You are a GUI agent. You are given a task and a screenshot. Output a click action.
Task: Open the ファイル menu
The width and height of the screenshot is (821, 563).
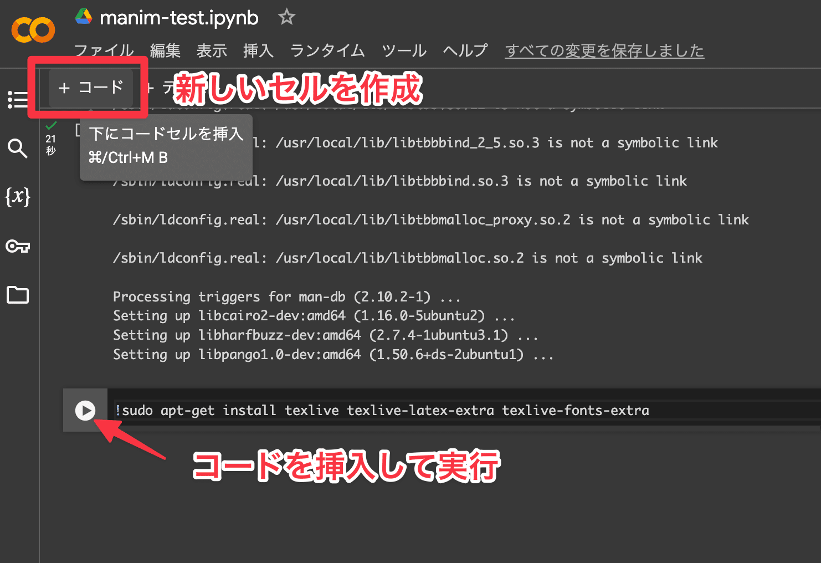(x=104, y=51)
